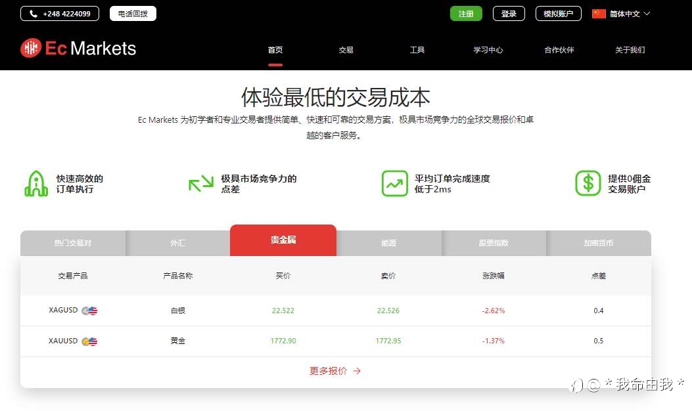Click the 22.522 bid price

(283, 311)
